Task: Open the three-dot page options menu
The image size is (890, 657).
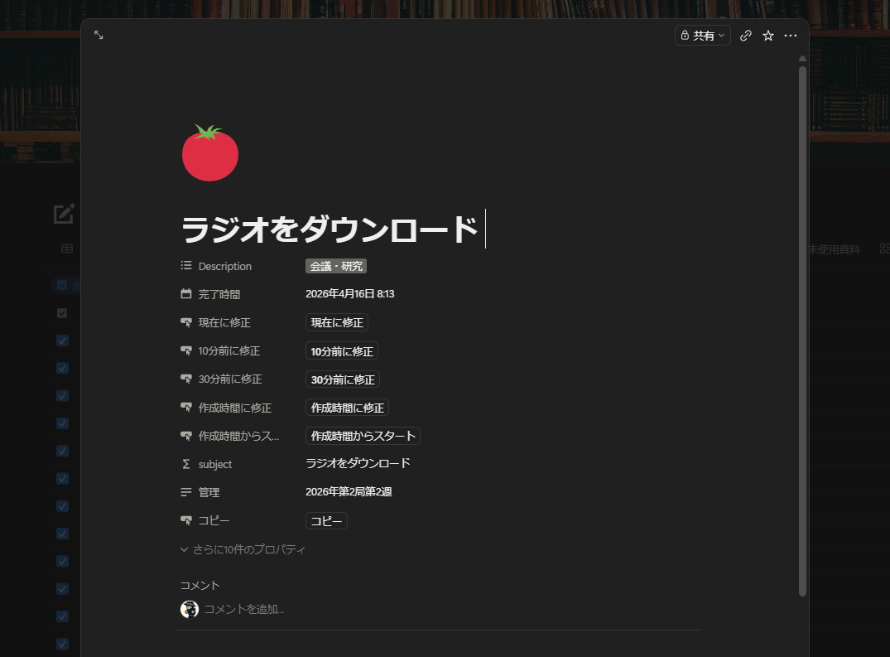Action: tap(791, 36)
